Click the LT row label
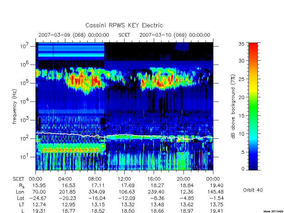Viewport: 284px width, 213px height. click(x=22, y=204)
